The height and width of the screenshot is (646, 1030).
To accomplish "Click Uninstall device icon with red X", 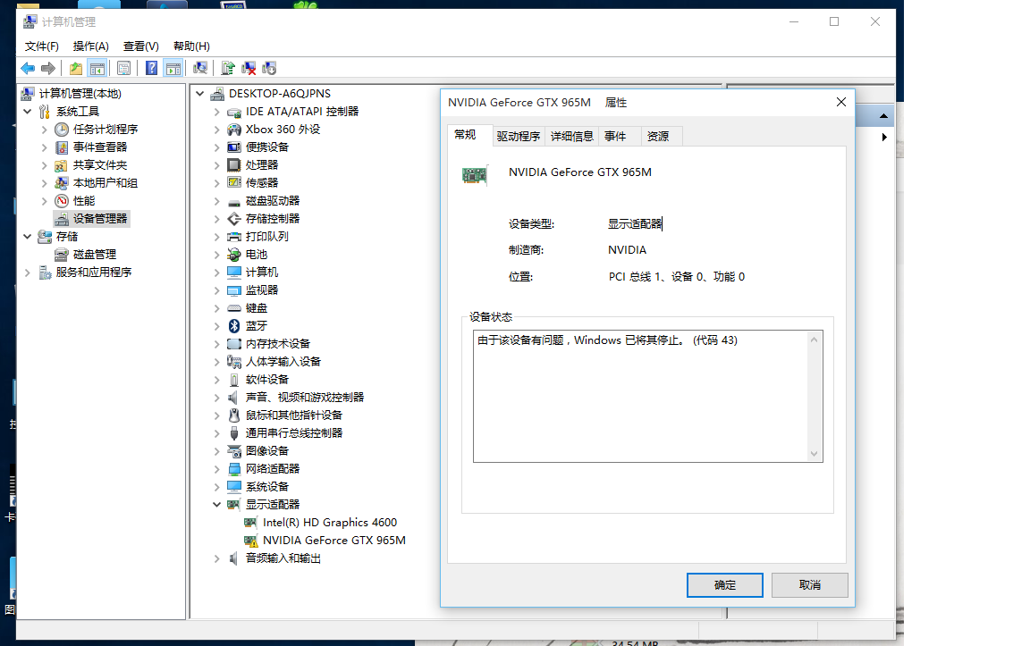I will pos(249,68).
